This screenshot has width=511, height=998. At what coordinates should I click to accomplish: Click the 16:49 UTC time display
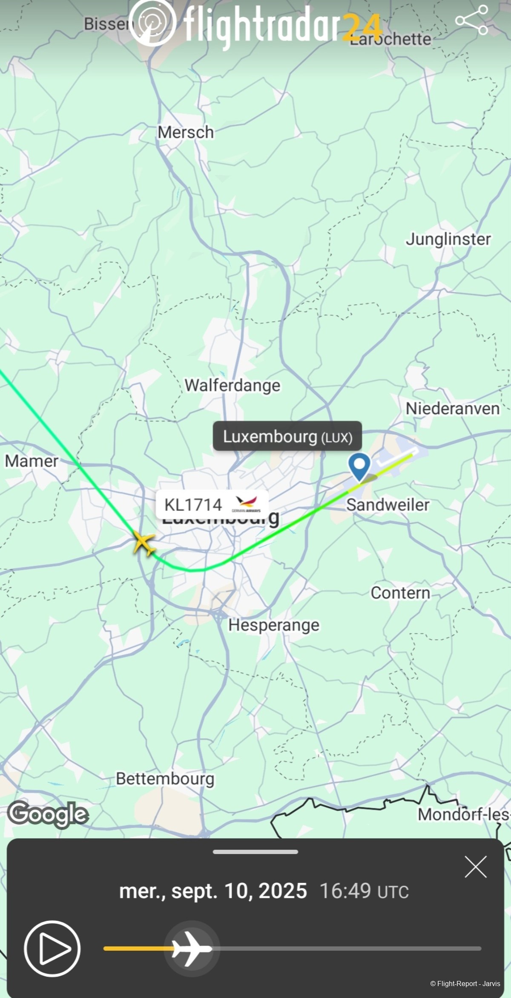(365, 891)
